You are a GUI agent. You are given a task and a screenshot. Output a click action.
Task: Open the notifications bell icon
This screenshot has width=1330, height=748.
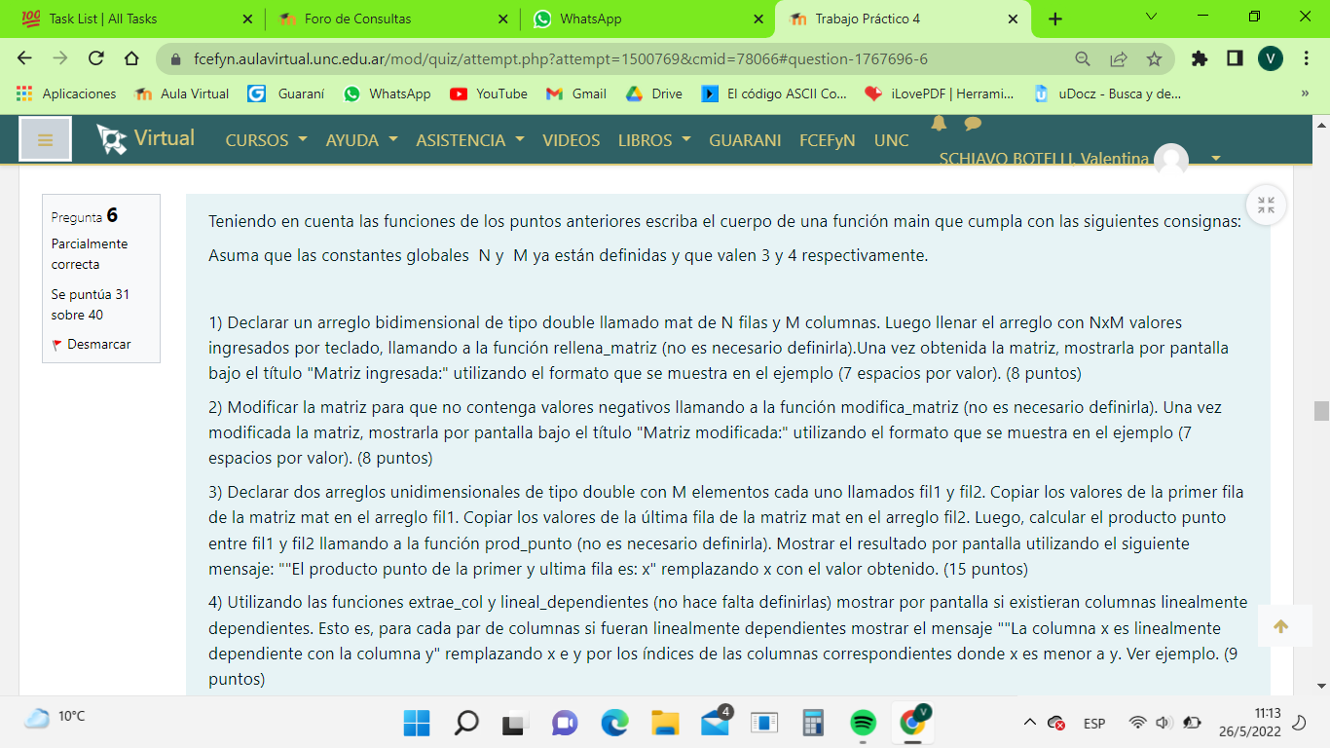[x=939, y=124]
